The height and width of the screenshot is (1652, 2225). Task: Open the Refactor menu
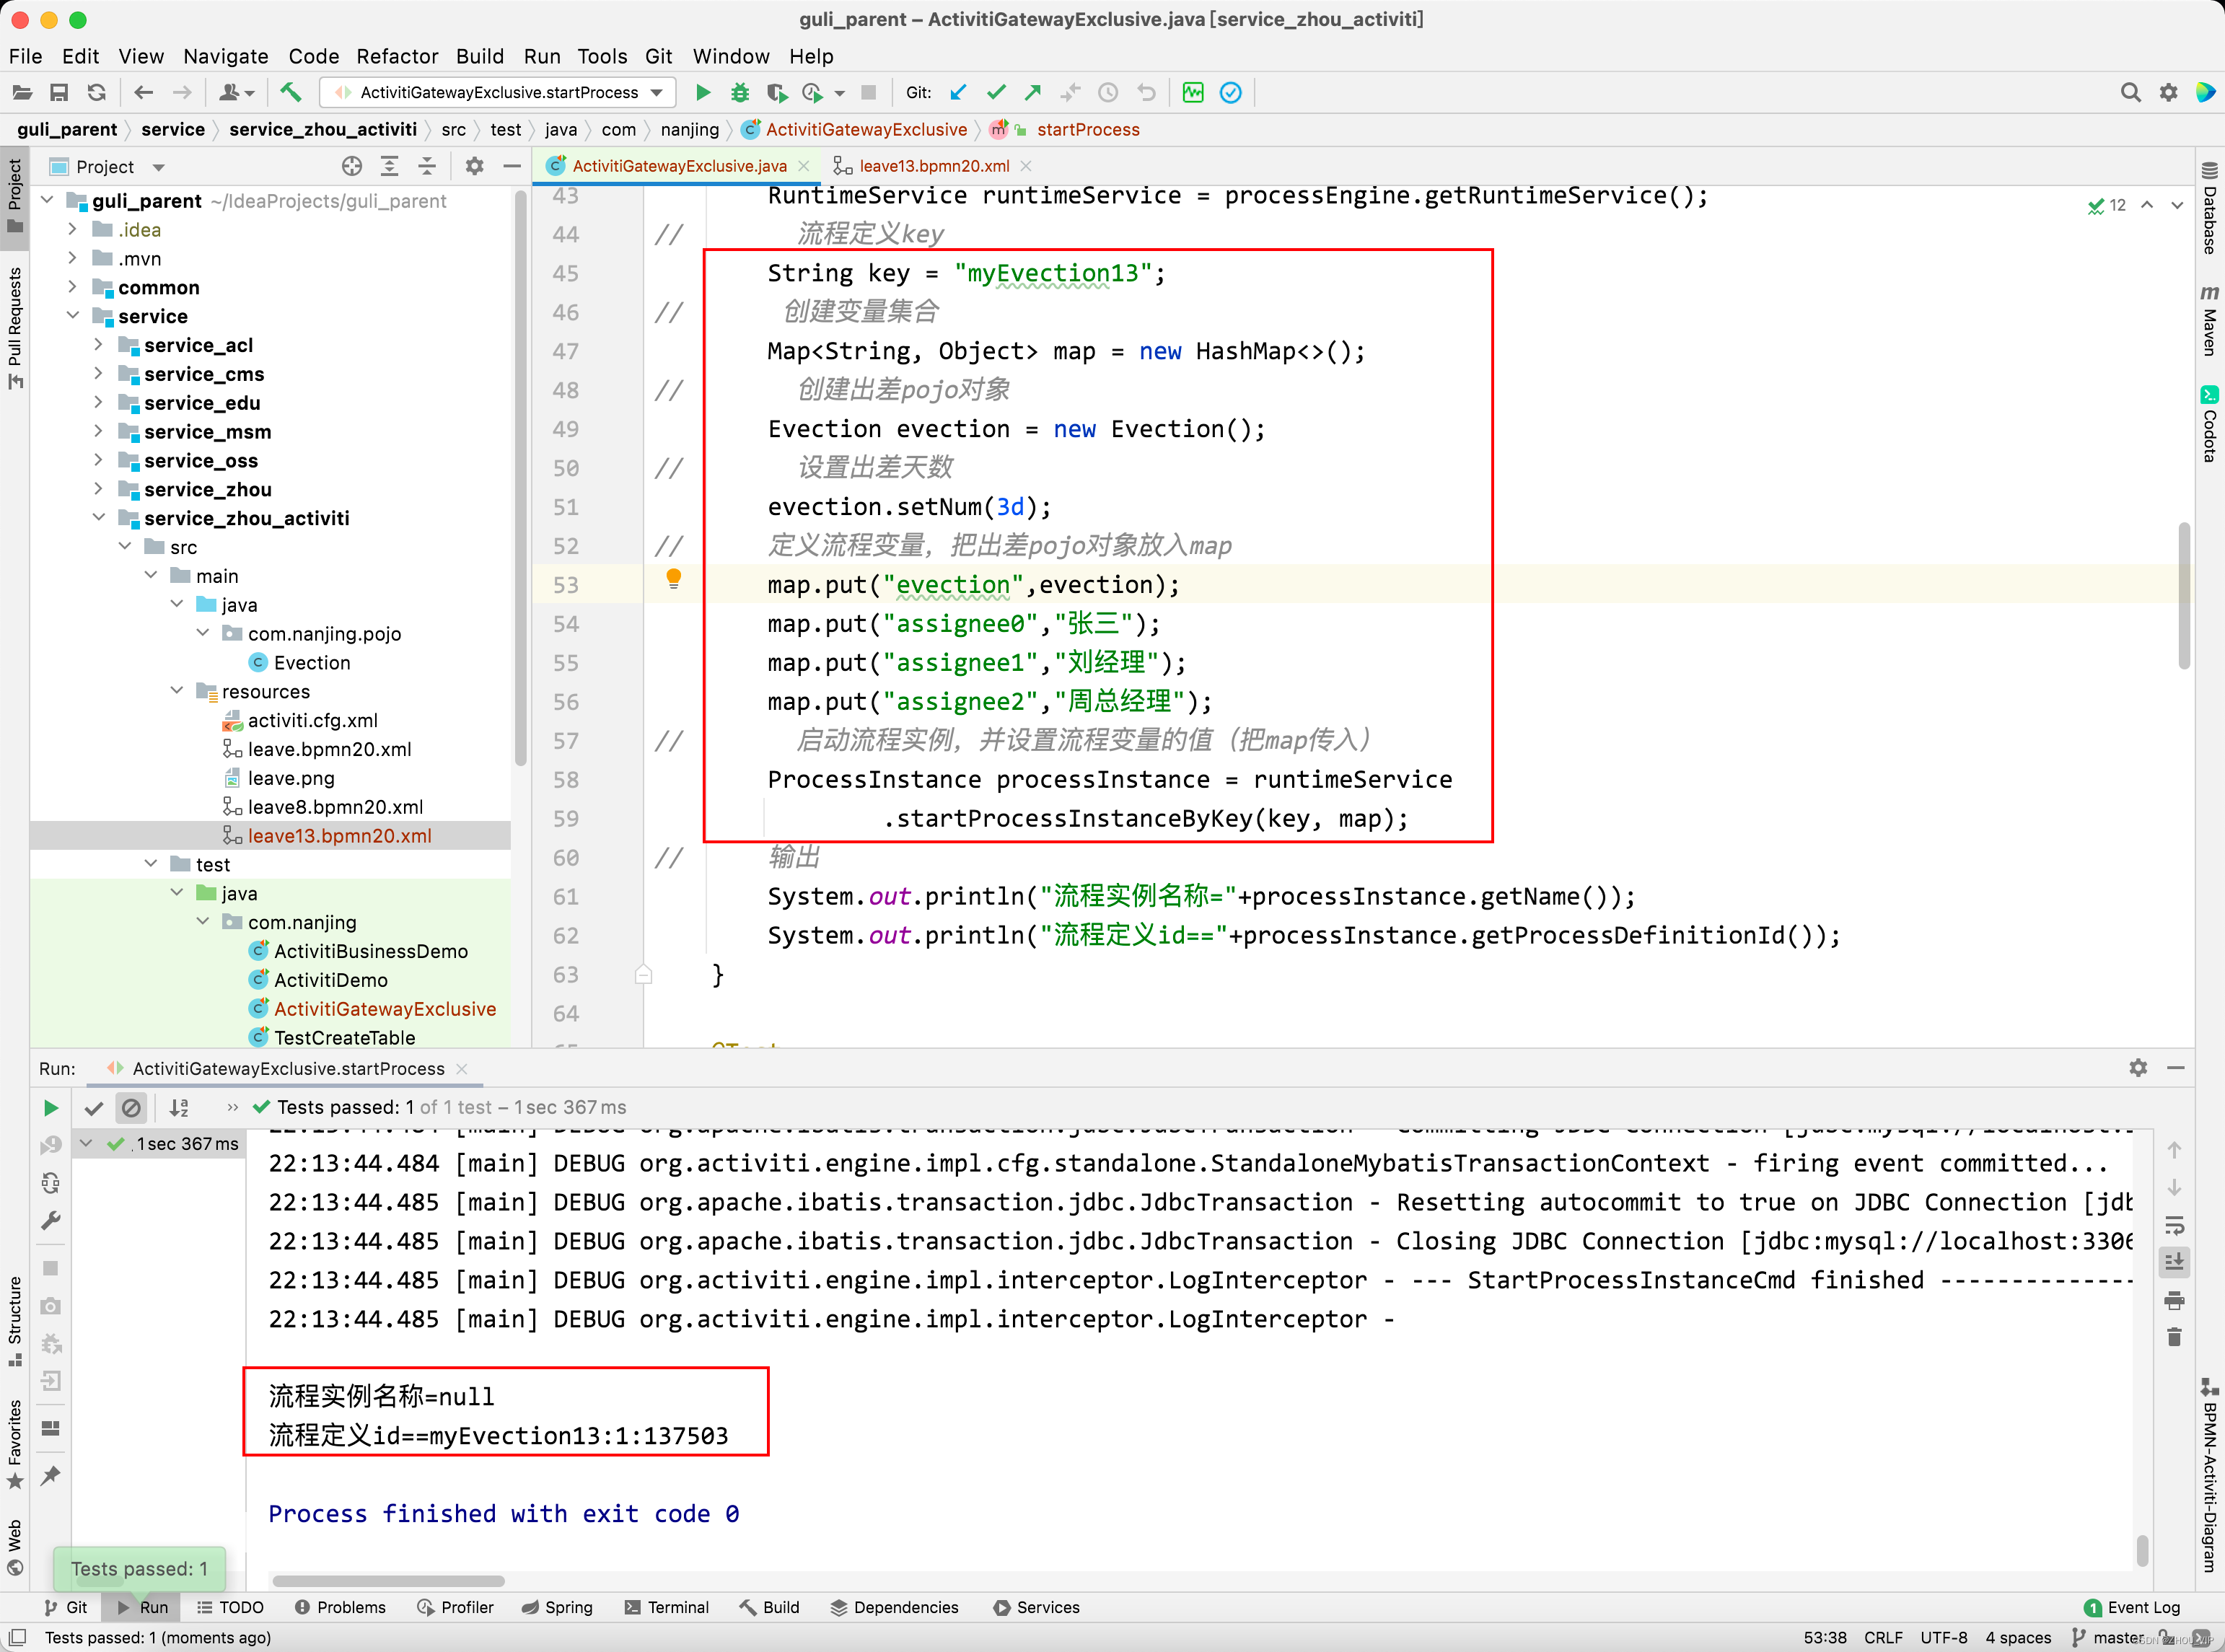click(397, 56)
